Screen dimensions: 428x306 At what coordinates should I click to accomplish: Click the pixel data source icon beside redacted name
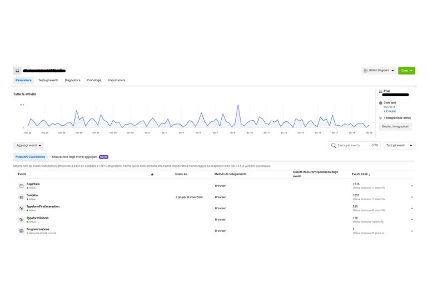click(x=17, y=71)
